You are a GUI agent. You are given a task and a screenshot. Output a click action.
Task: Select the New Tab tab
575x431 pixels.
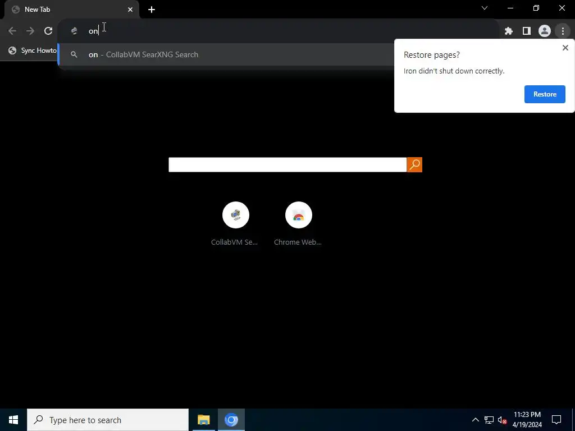[x=71, y=10]
